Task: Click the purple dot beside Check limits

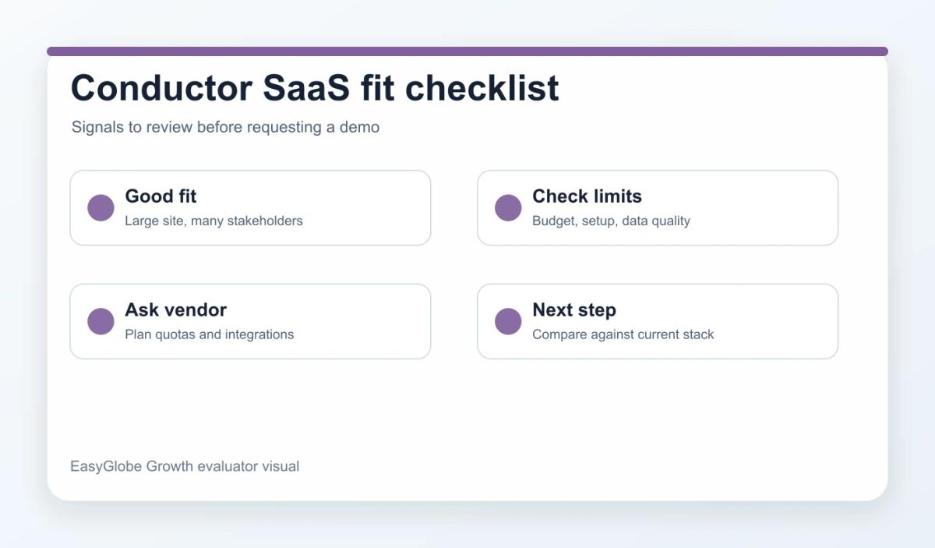Action: pos(508,208)
